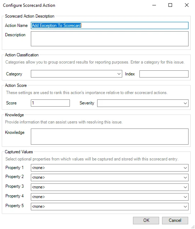Maximize the dialog window
This screenshot has width=195, height=229.
[x=170, y=5]
